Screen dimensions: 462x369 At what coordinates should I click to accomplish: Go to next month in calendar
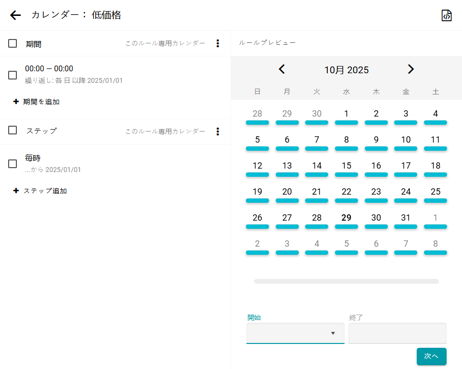(x=411, y=69)
